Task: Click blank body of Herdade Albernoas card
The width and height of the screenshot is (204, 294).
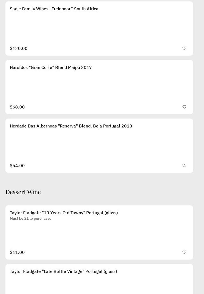Action: coord(99,146)
